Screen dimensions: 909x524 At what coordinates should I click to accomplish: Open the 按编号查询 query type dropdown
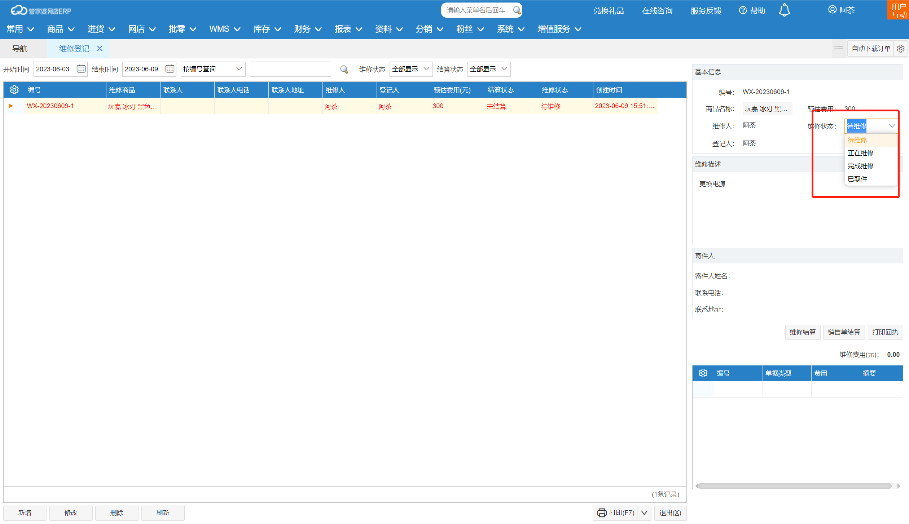click(213, 69)
